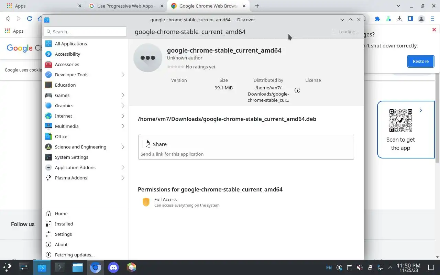Image resolution: width=440 pixels, height=275 pixels.
Task: Click the Share document icon
Action: tap(146, 144)
